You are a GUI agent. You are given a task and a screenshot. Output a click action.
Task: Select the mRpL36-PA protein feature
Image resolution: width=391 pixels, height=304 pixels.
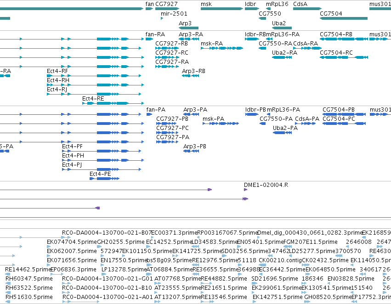click(x=269, y=114)
